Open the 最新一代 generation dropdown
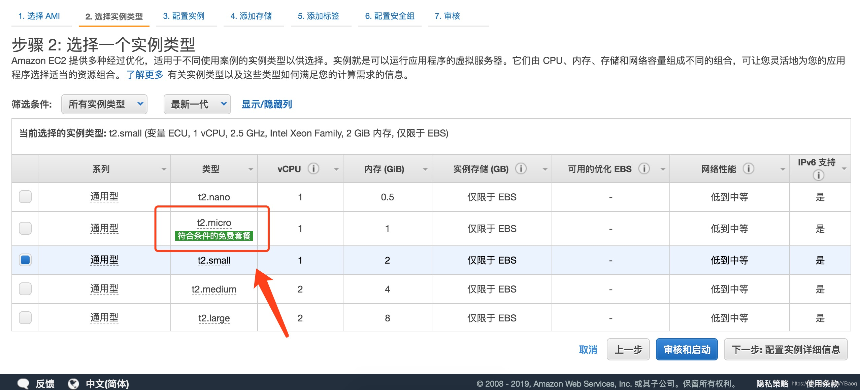 coord(197,104)
